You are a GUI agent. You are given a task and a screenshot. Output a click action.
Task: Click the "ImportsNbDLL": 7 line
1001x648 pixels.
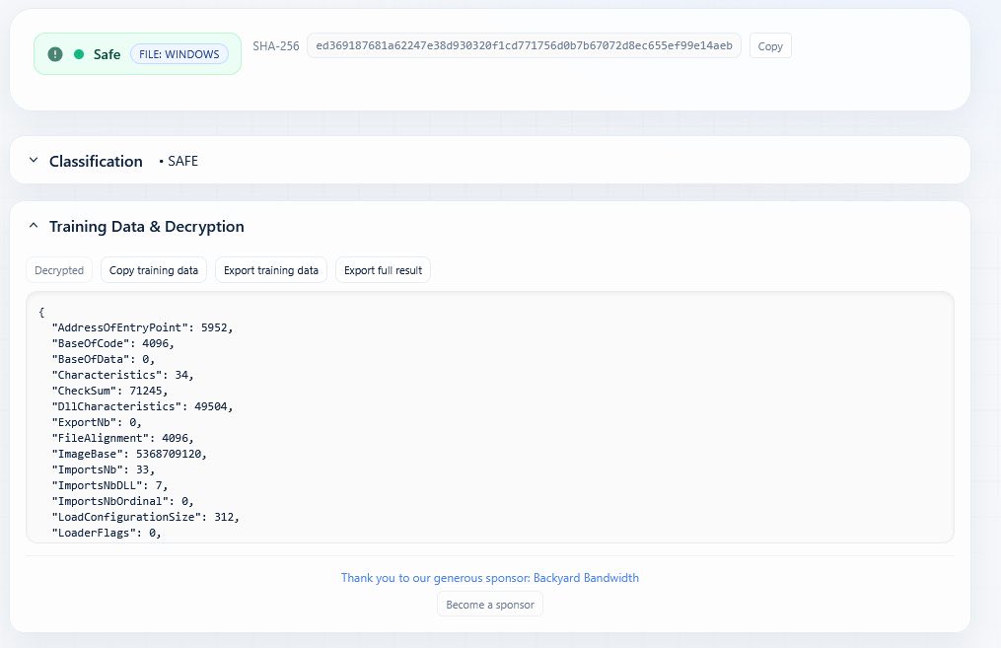click(x=109, y=485)
